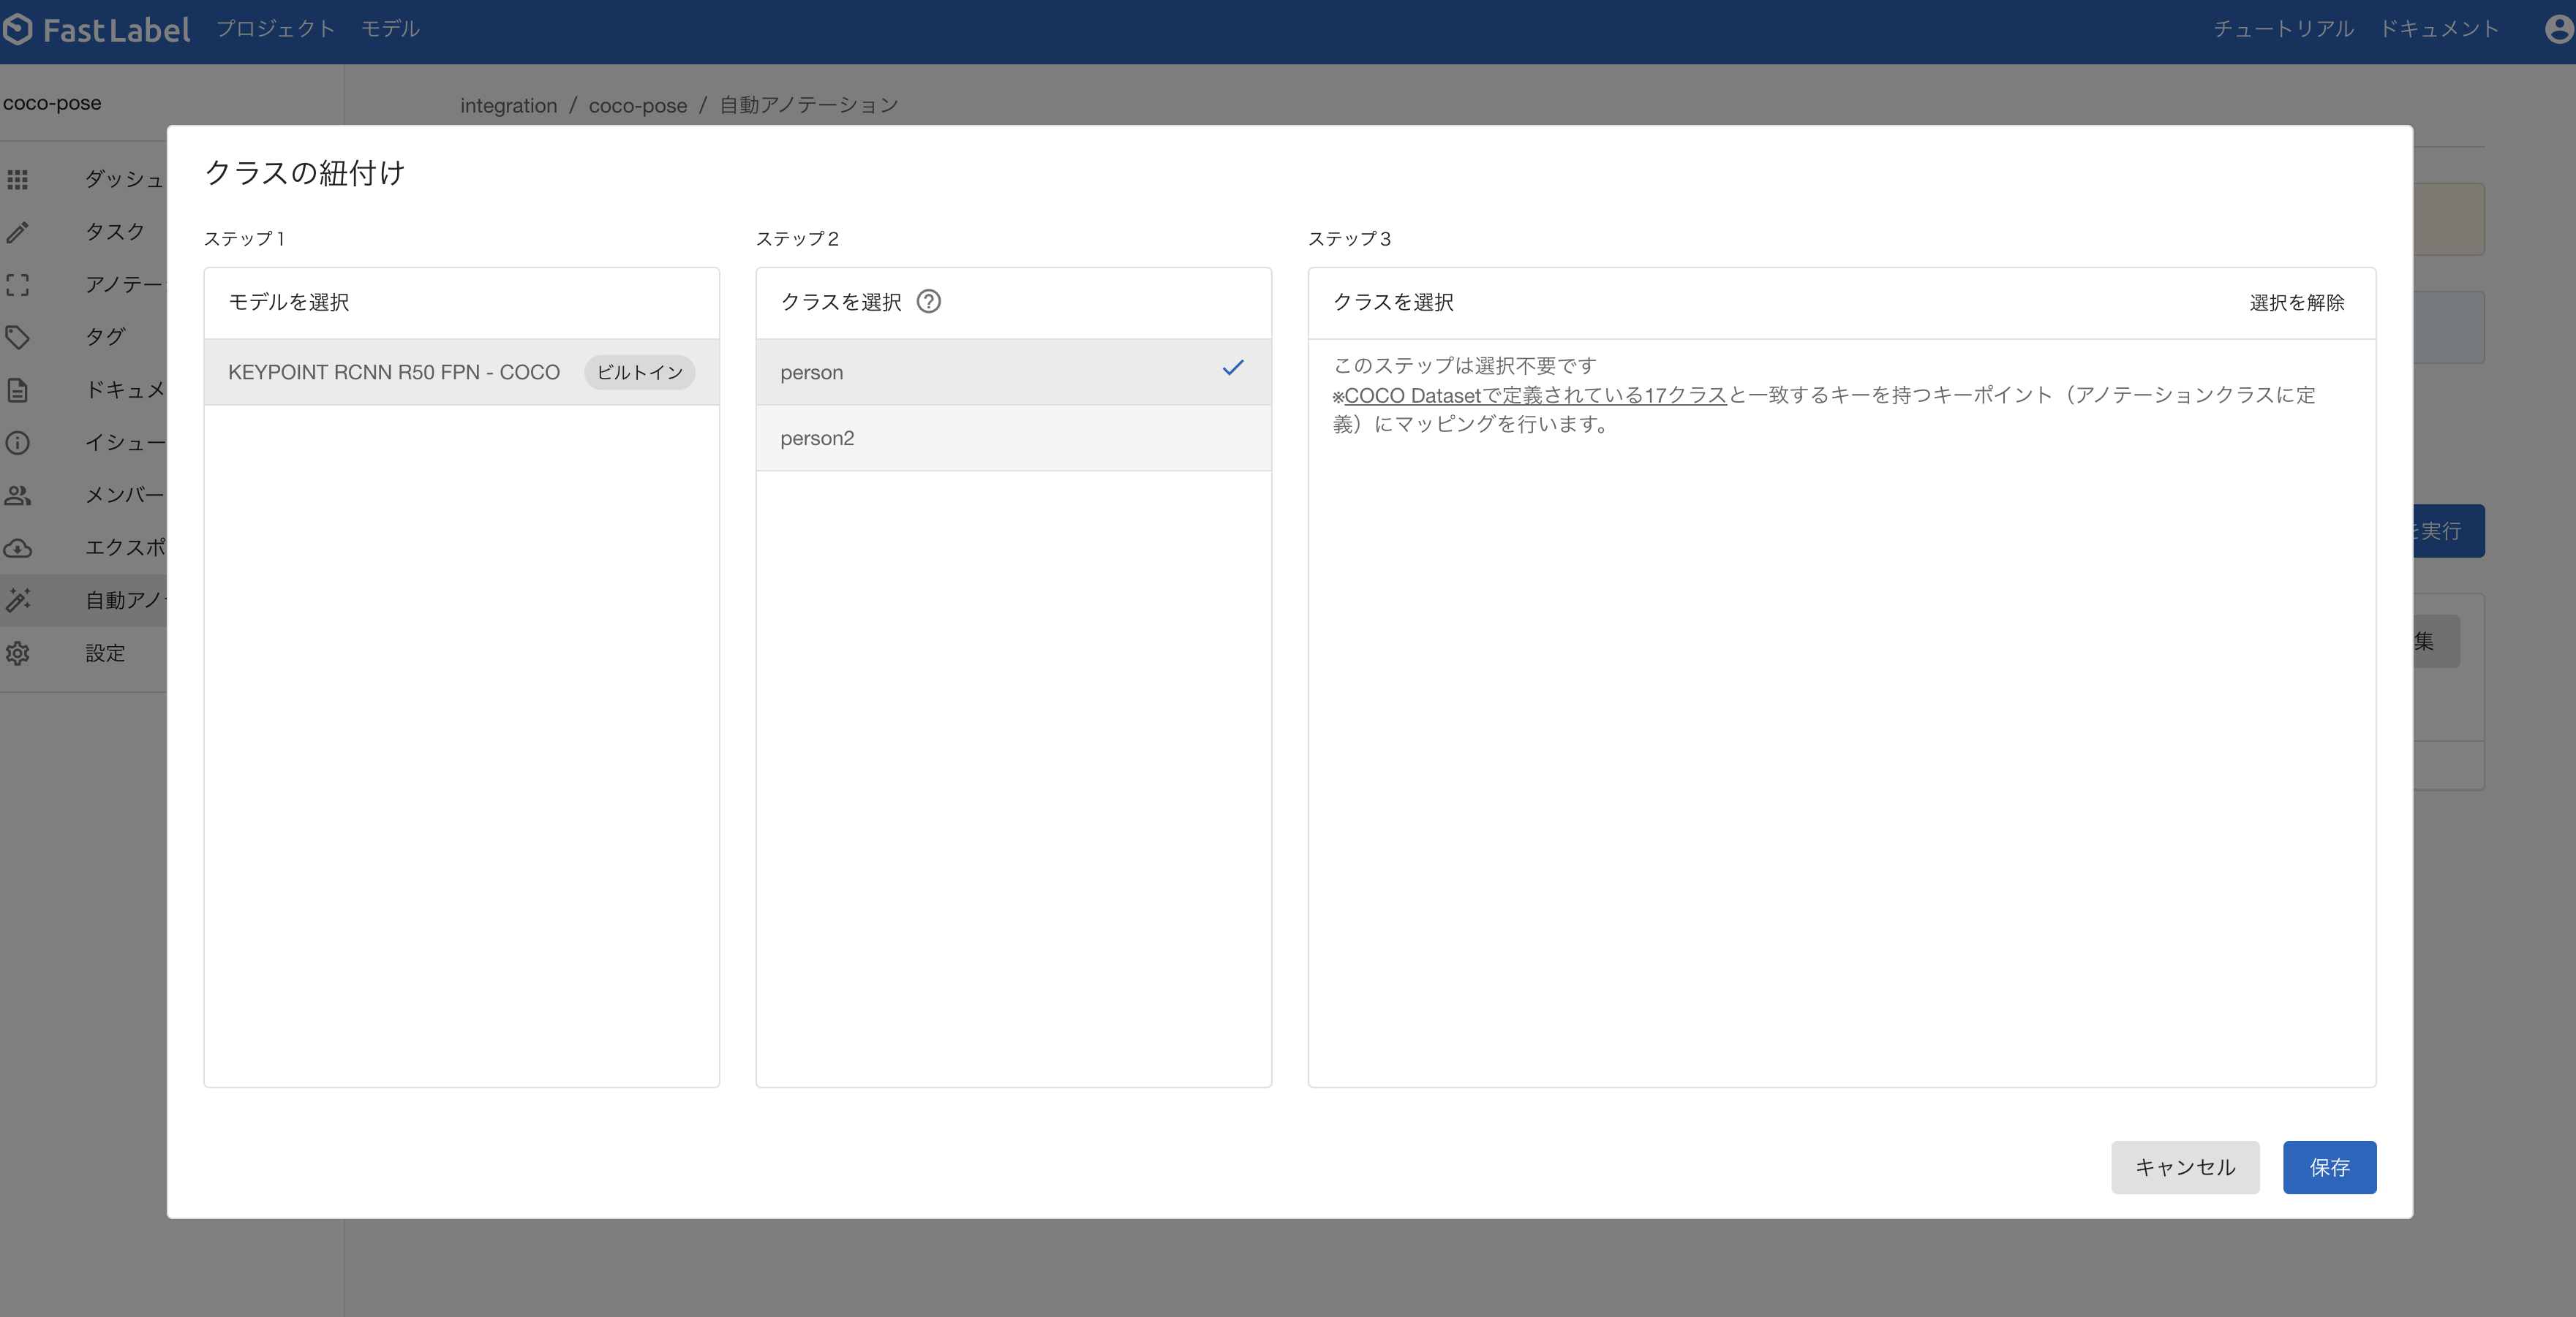Viewport: 2576px width, 1317px height.
Task: Click the task pencil icon in sidebar
Action: (18, 232)
